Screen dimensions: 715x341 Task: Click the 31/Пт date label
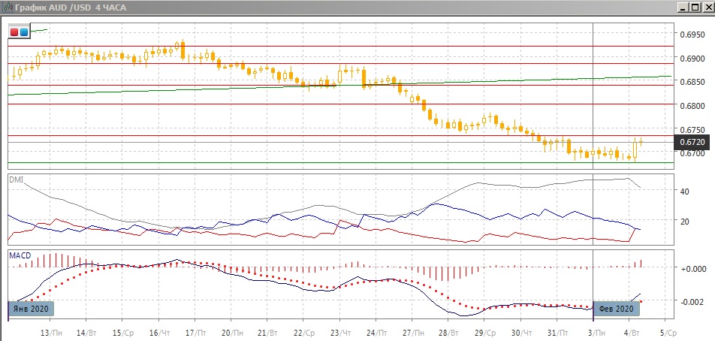coord(557,331)
